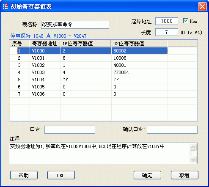Click the 起始地址 input field
Image resolution: width=209 pixels, height=187 pixels.
tap(167, 21)
